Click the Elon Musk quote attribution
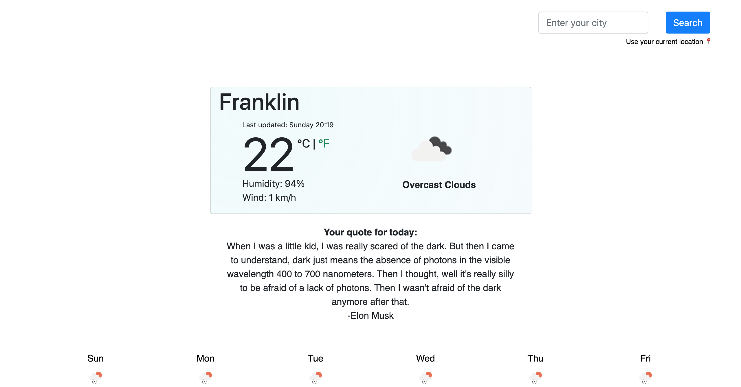741x387 pixels. 370,316
